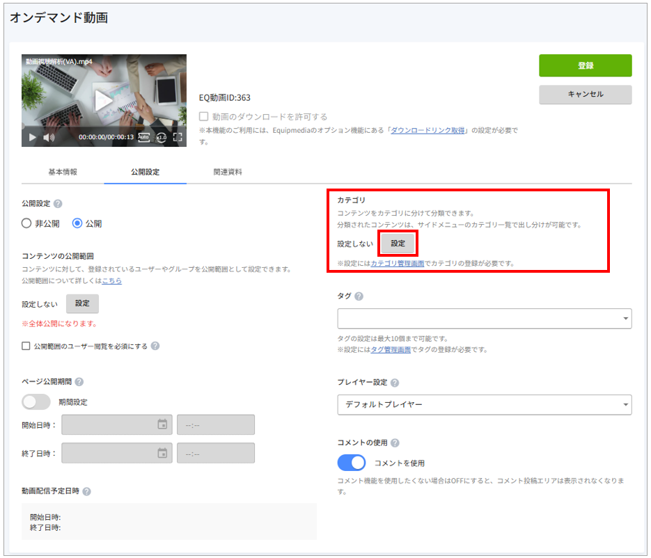The image size is (651, 558).
Task: Open help icon next to コメントの使用
Action: coord(395,443)
